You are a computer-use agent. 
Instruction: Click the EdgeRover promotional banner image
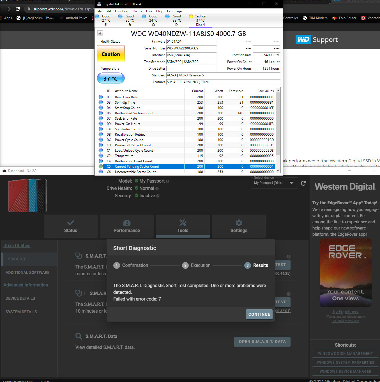(x=346, y=273)
